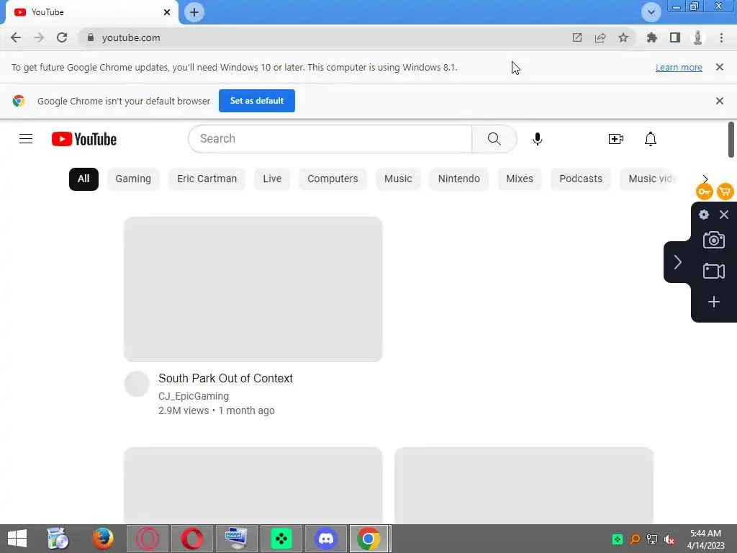Open the notifications bell
This screenshot has width=737, height=553.
pos(651,139)
